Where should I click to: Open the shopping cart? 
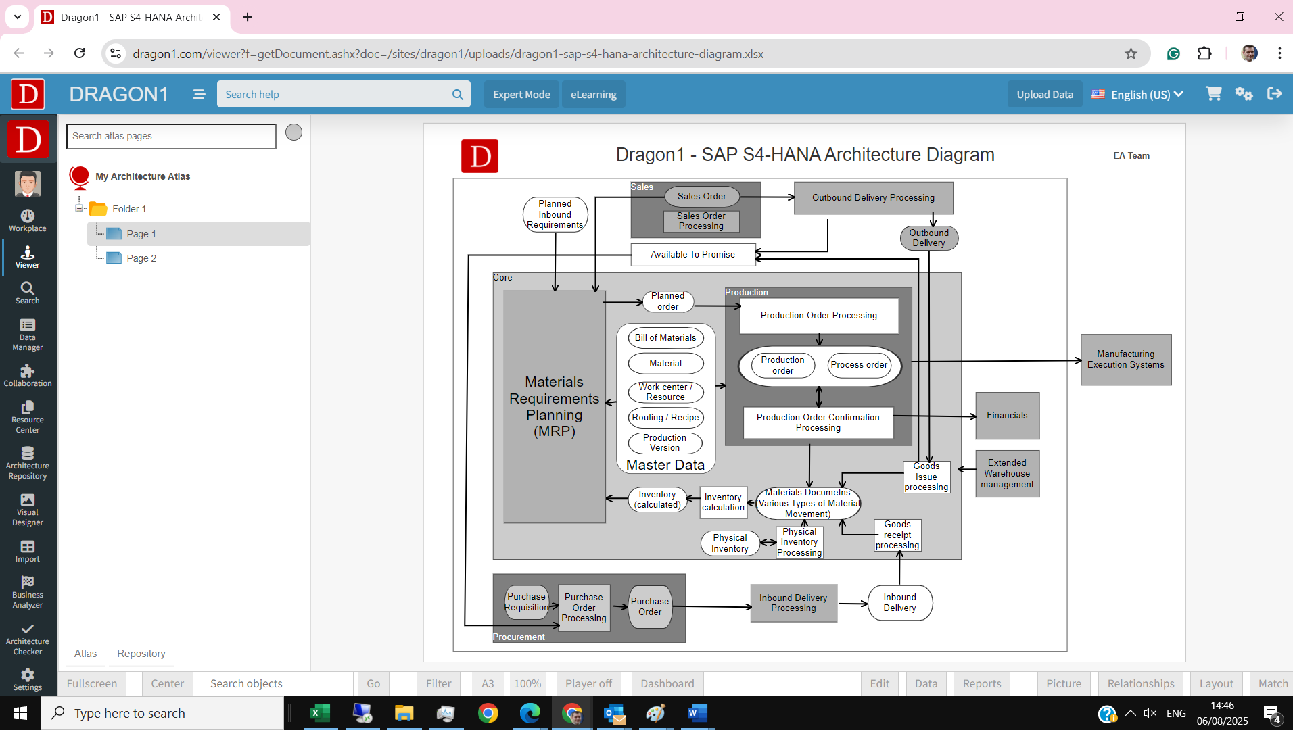tap(1213, 94)
